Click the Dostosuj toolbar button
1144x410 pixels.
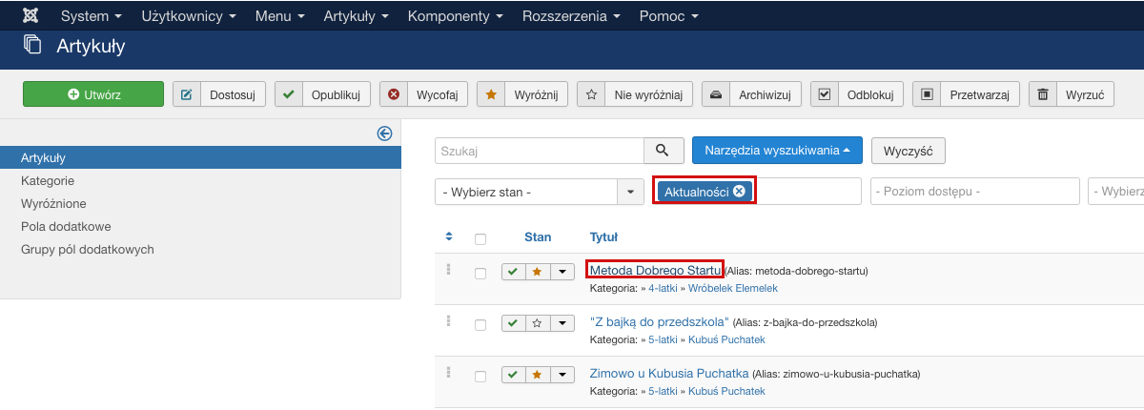[x=219, y=94]
